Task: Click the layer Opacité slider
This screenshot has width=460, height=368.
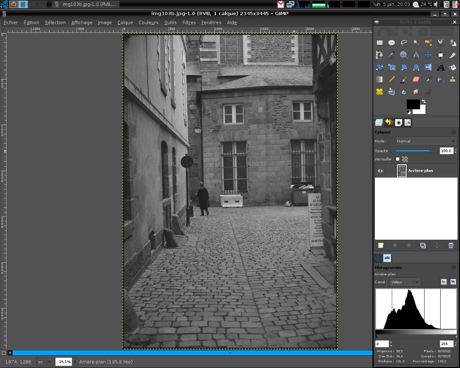Action: [417, 151]
